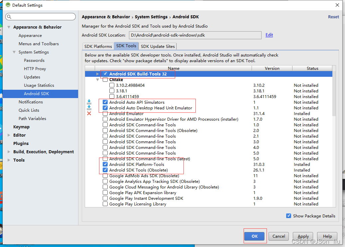
Task: Click the settings search field
Action: tap(41, 17)
